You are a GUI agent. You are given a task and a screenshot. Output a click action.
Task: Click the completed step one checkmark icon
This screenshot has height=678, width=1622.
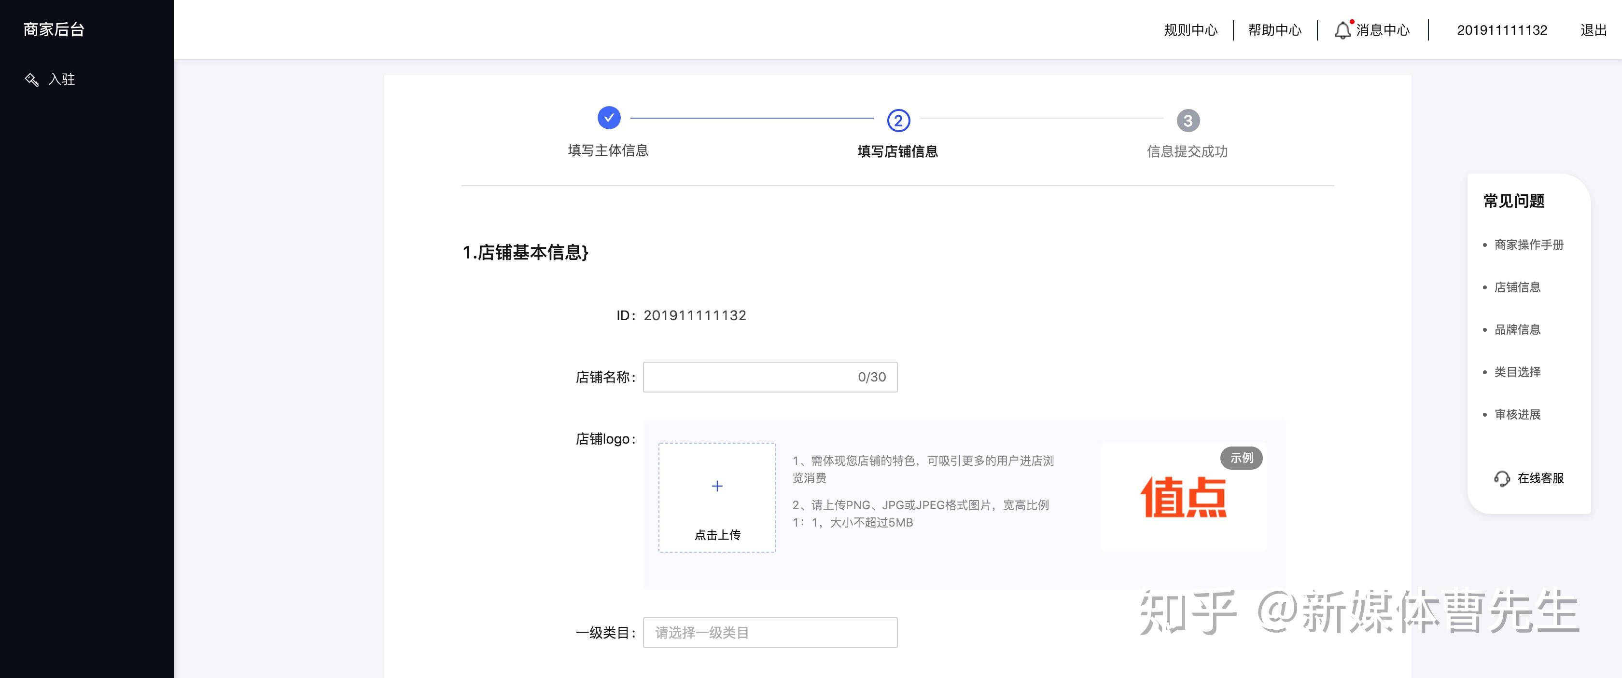pos(609,118)
